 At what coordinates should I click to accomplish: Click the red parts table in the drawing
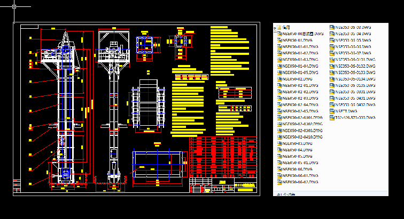pos(222,157)
